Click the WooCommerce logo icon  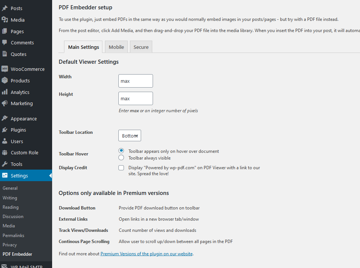point(4,69)
